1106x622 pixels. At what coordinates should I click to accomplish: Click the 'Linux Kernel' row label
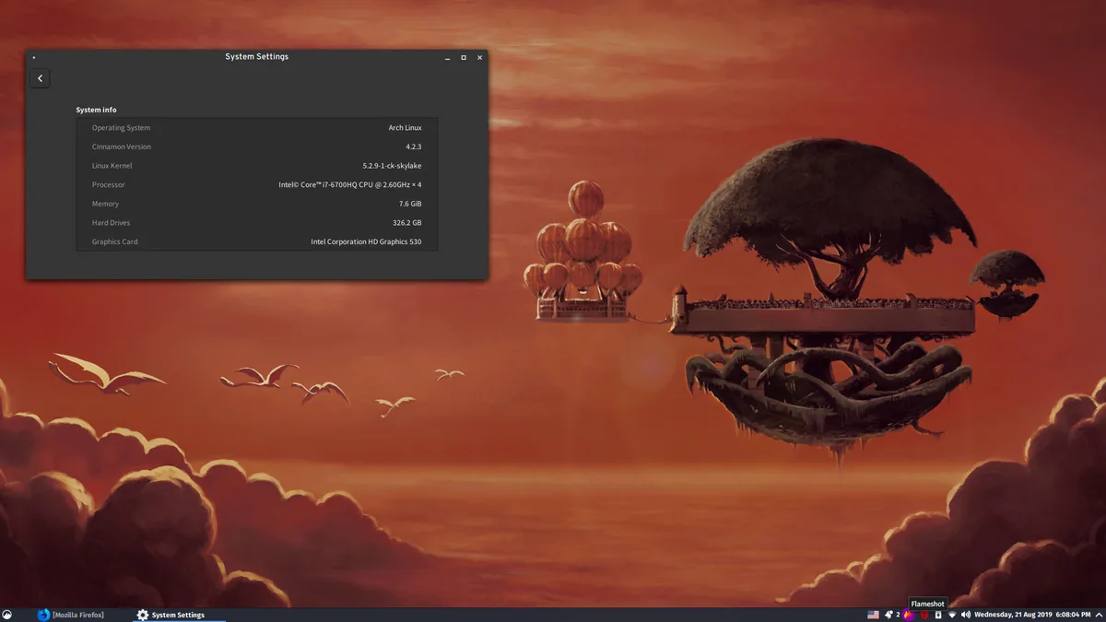[112, 166]
